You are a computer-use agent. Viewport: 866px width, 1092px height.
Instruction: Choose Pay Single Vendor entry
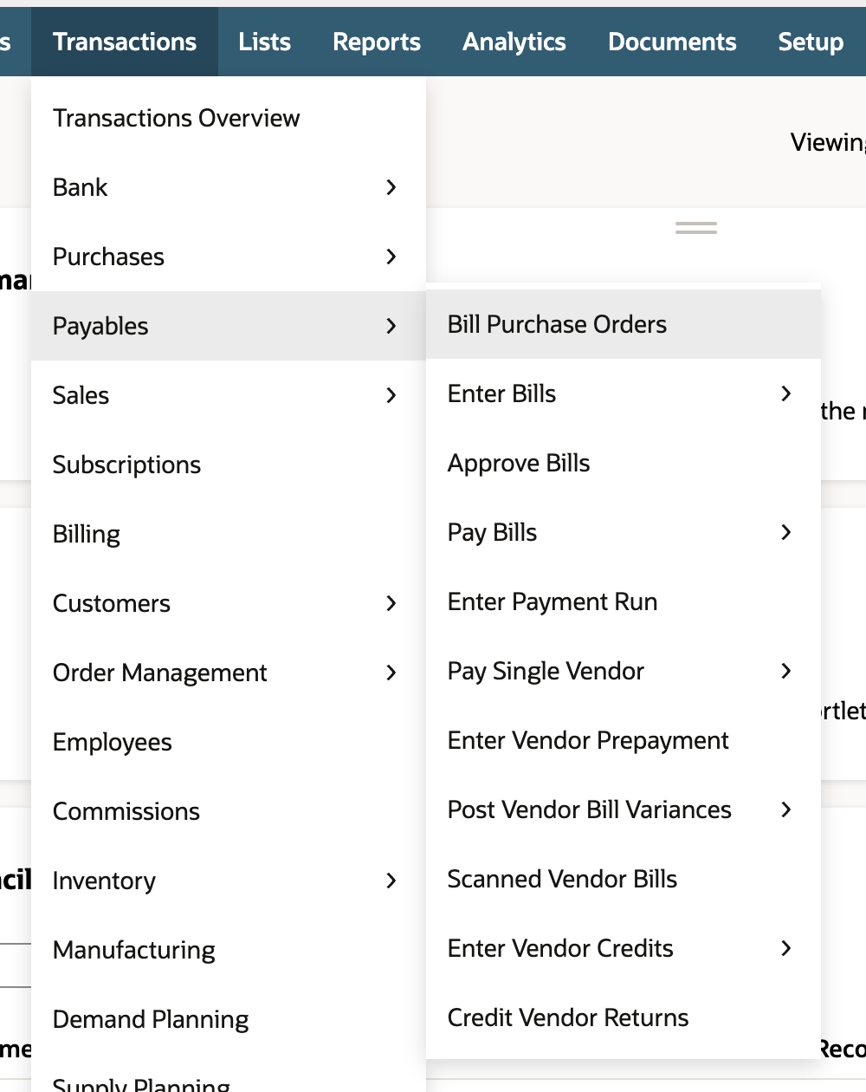pyautogui.click(x=624, y=671)
